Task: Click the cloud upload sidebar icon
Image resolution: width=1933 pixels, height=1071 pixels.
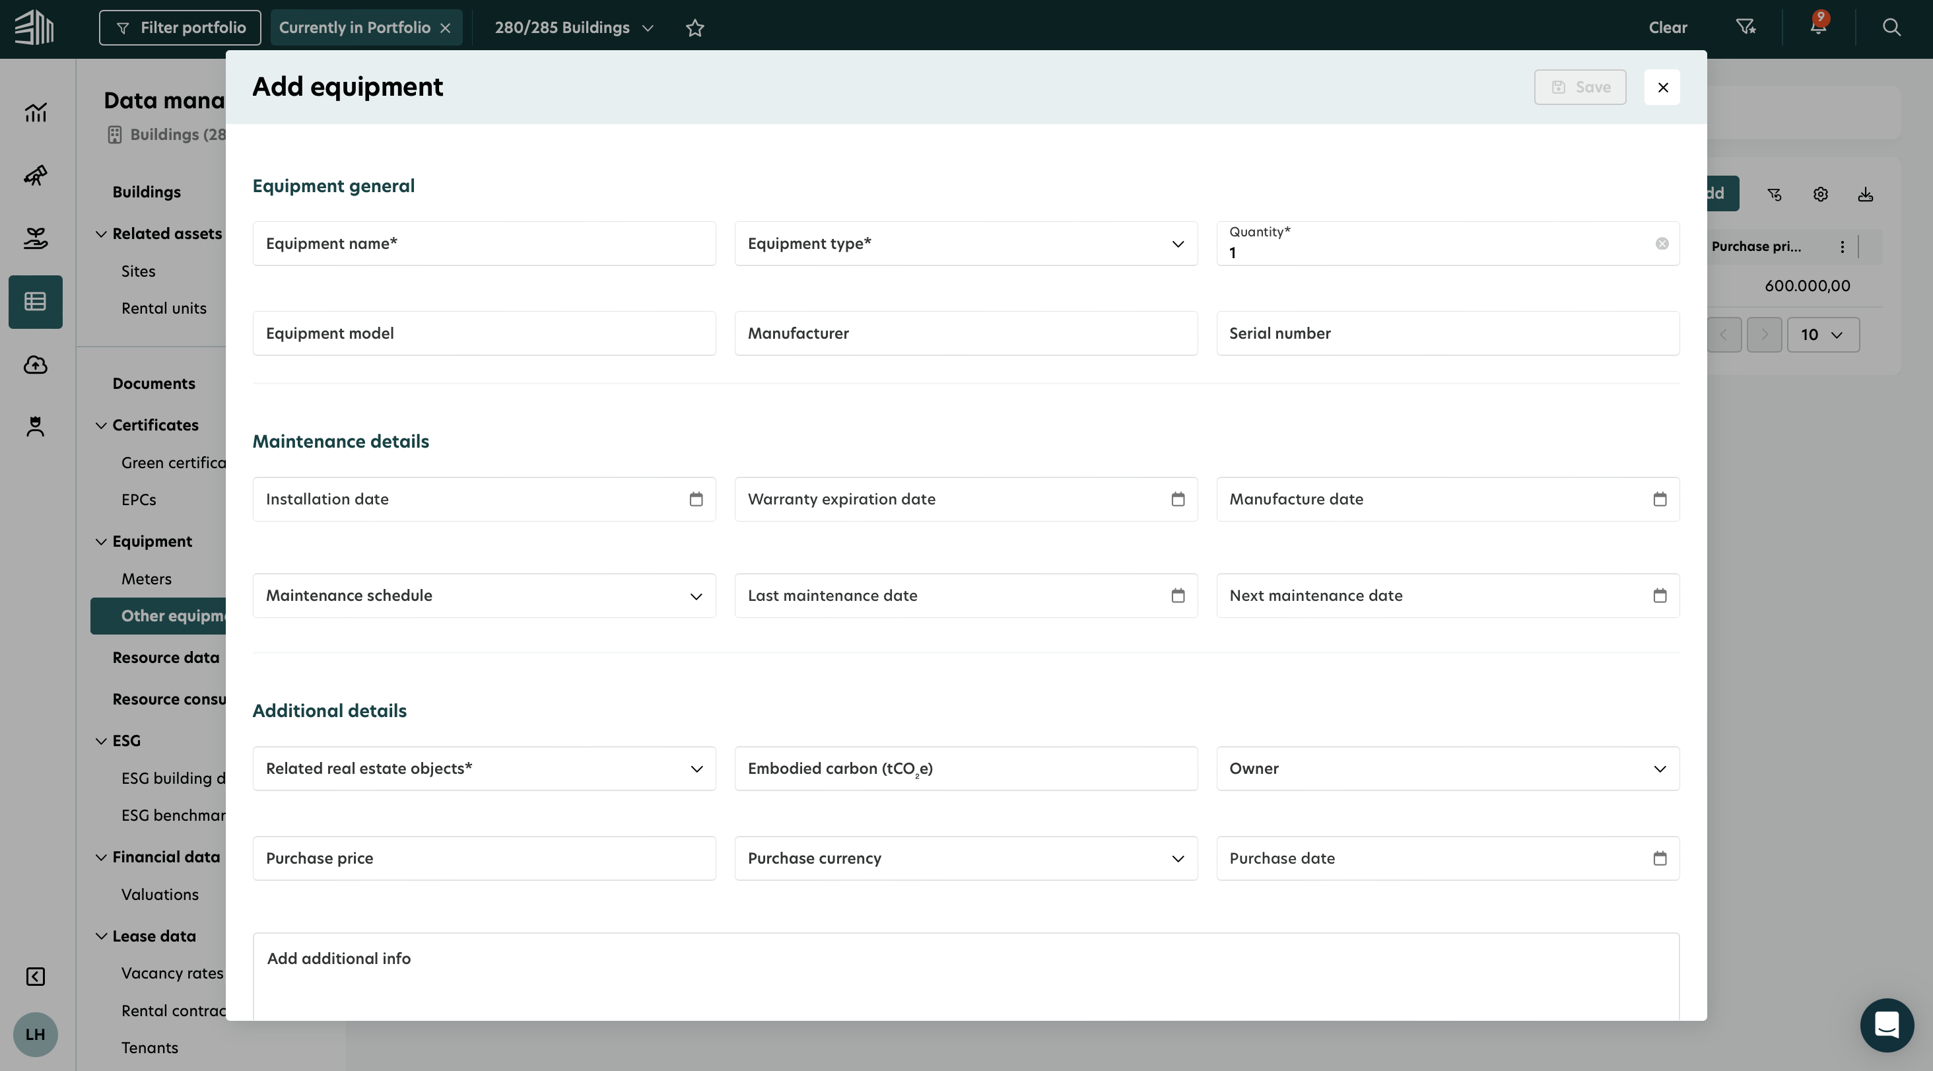Action: (35, 364)
